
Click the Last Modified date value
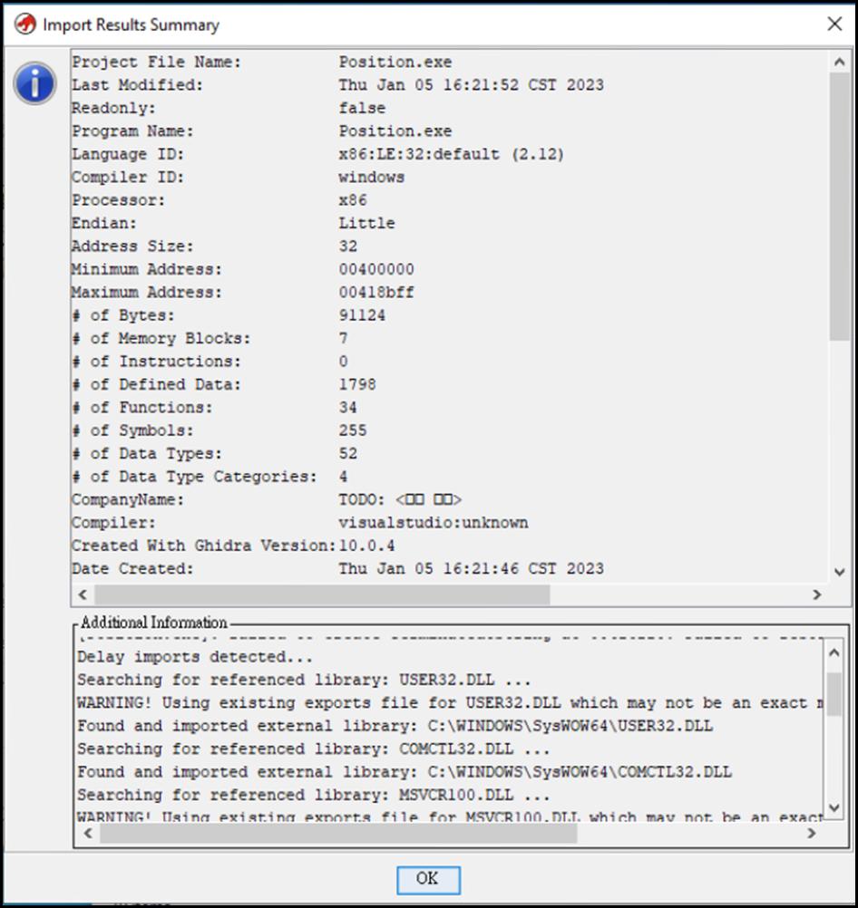tap(471, 85)
